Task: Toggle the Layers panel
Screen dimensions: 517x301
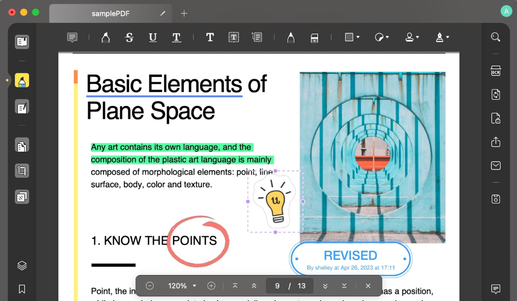Action: [x=22, y=265]
